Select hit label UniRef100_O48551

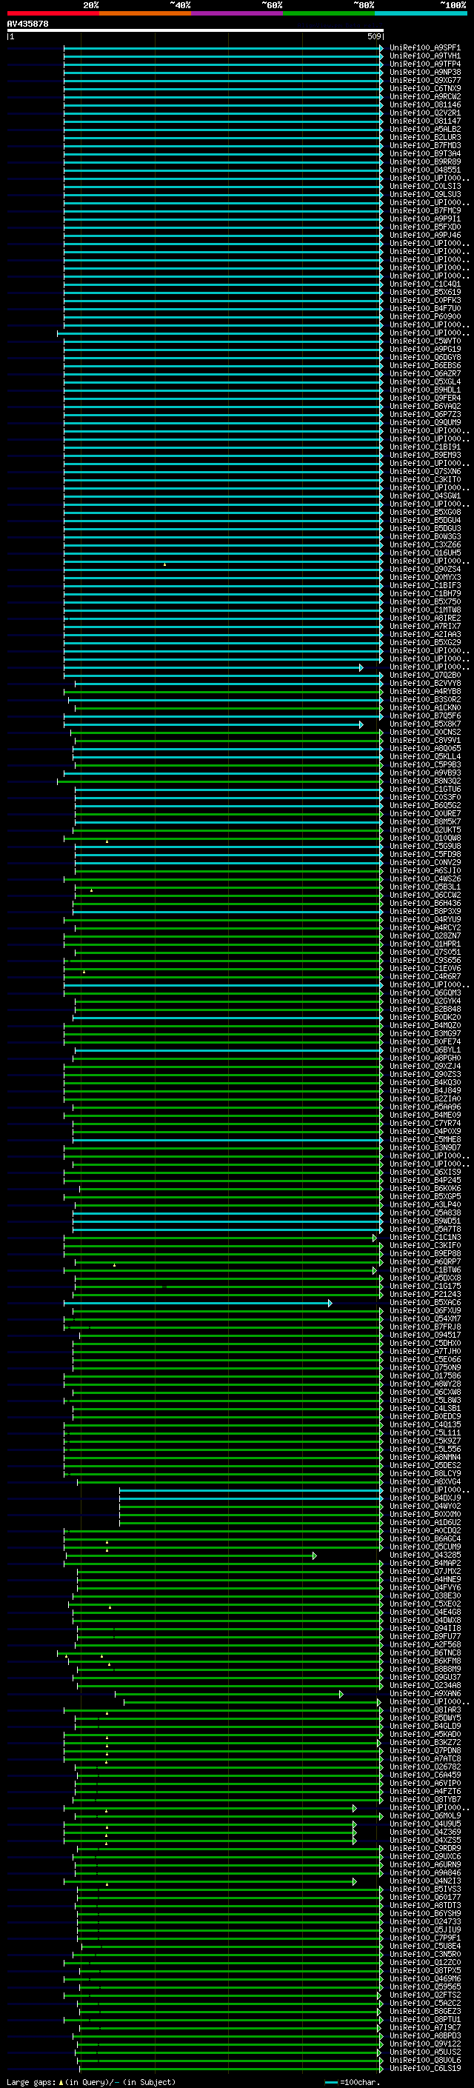(424, 170)
